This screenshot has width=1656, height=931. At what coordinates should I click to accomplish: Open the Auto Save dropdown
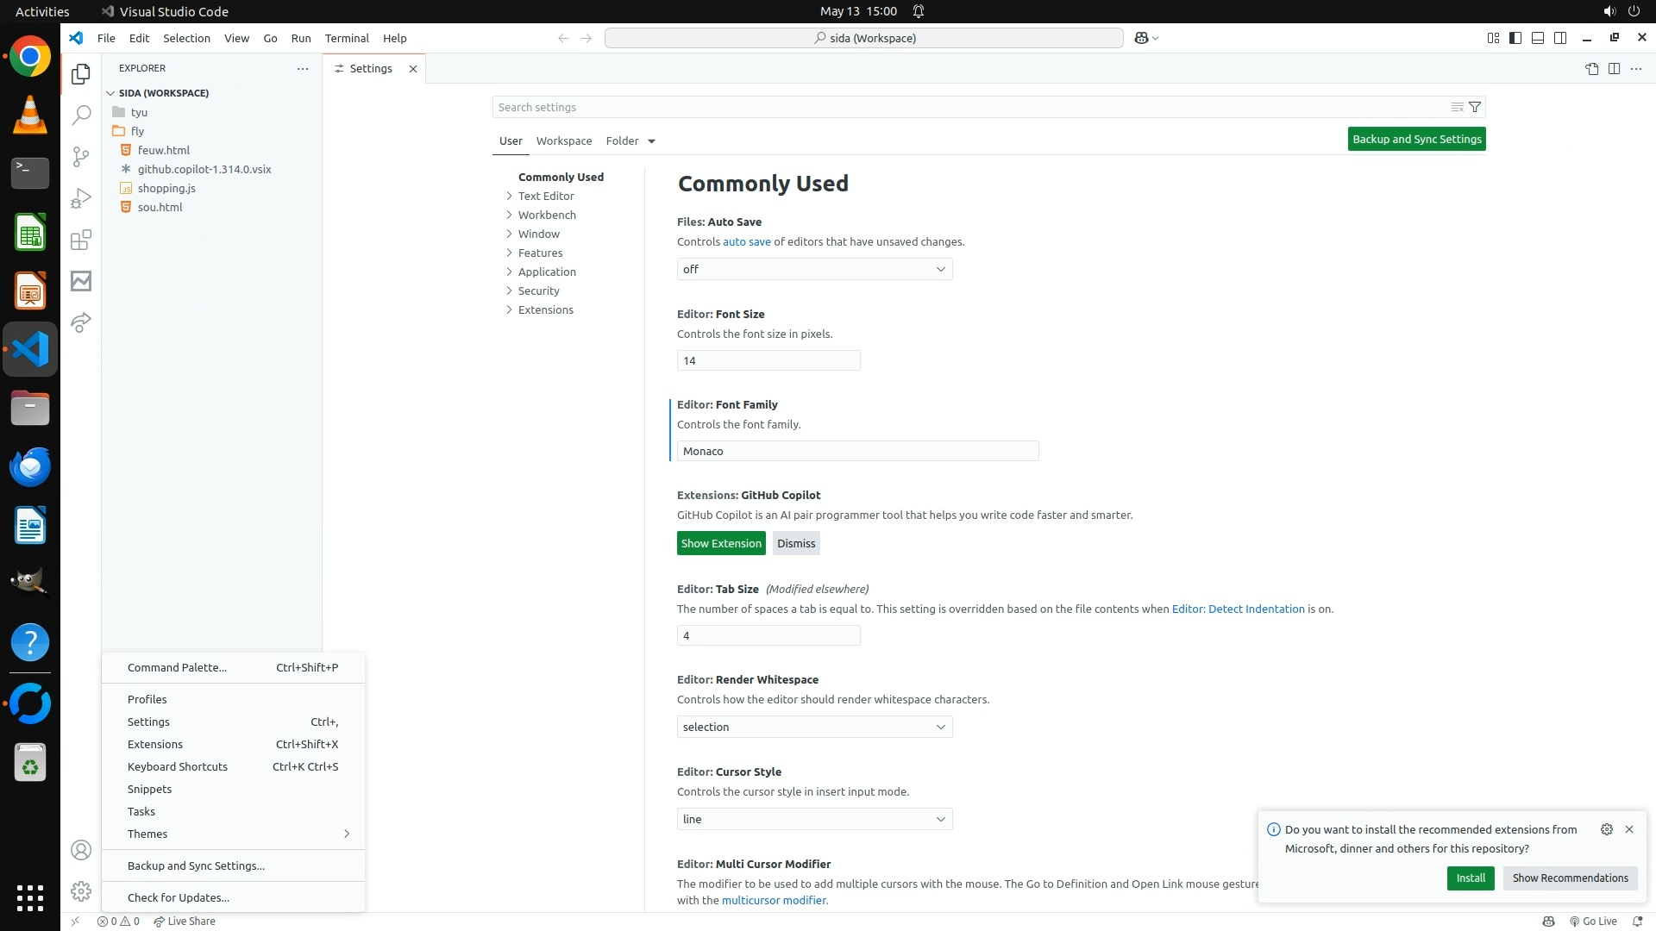pos(814,270)
